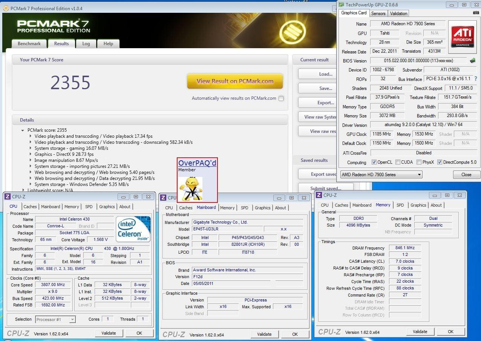The height and width of the screenshot is (341, 481).
Task: Click the ATI Radeon logo in GPU-Z
Action: [463, 37]
